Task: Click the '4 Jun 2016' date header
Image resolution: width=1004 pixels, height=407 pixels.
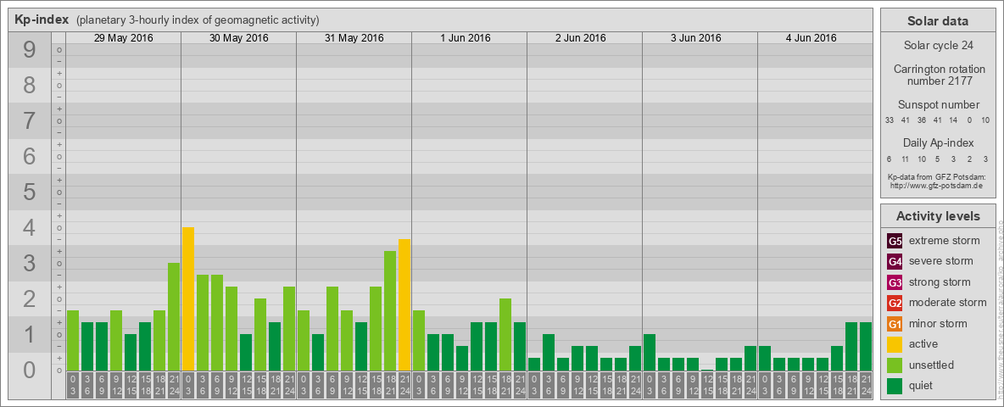Action: click(x=812, y=38)
